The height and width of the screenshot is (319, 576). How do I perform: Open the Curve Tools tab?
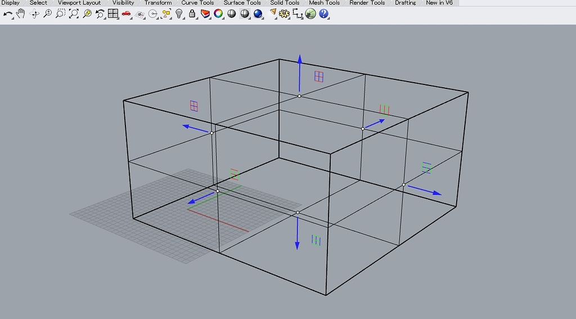click(197, 3)
